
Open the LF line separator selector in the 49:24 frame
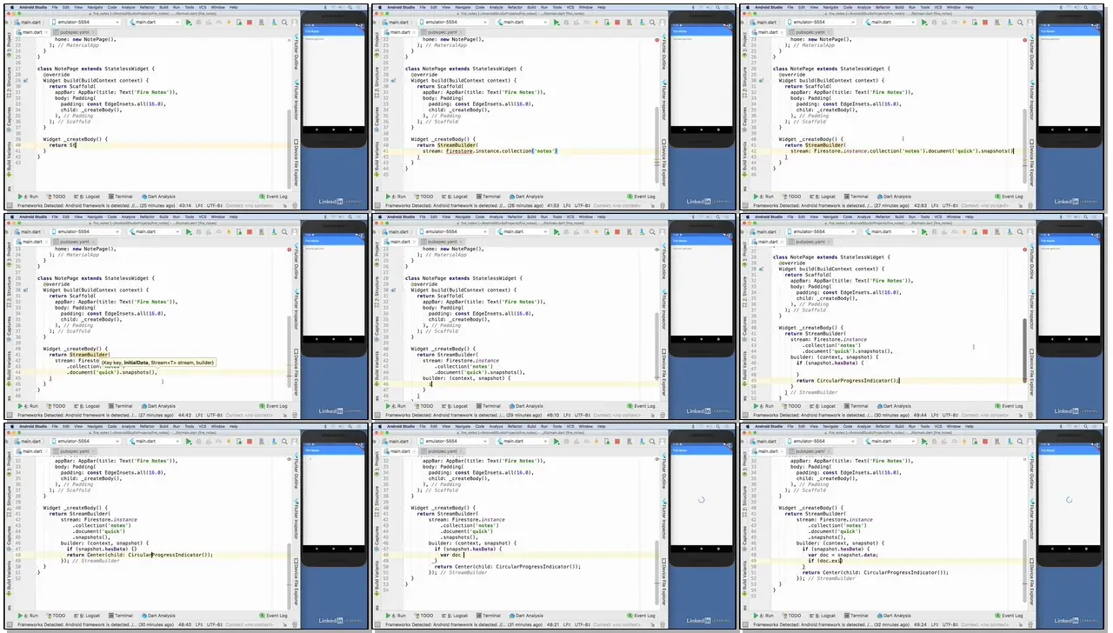point(935,624)
